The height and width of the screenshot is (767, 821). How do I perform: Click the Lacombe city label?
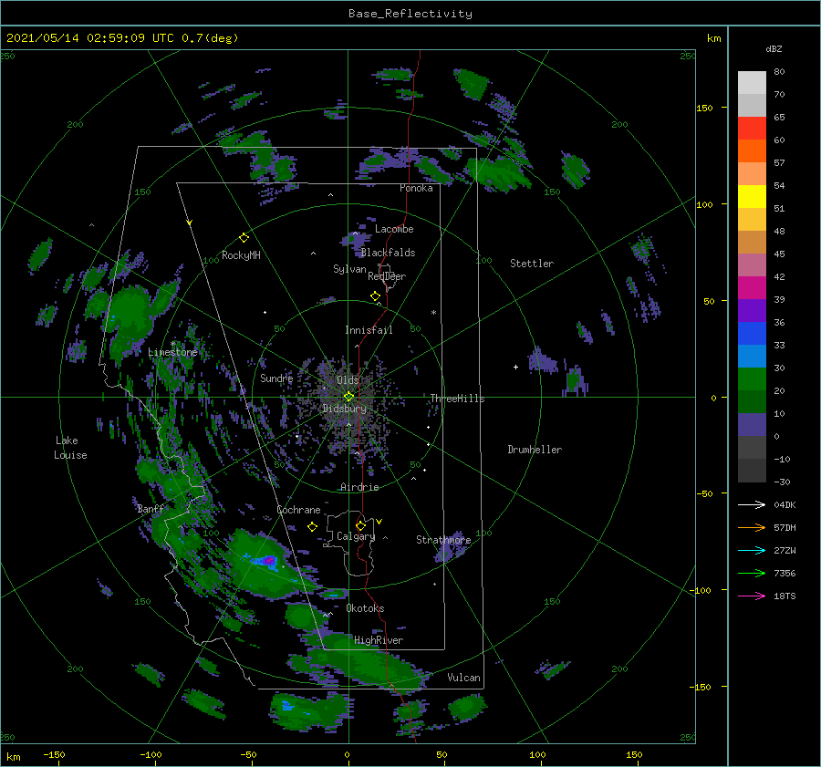point(394,229)
